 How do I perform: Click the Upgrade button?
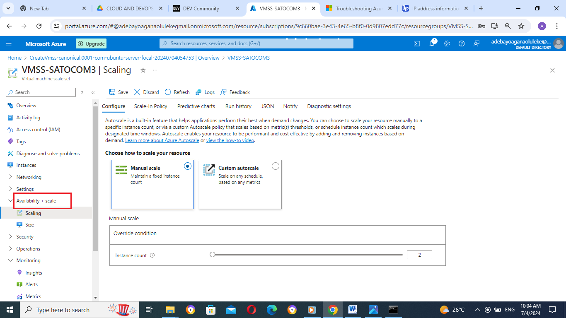(91, 43)
